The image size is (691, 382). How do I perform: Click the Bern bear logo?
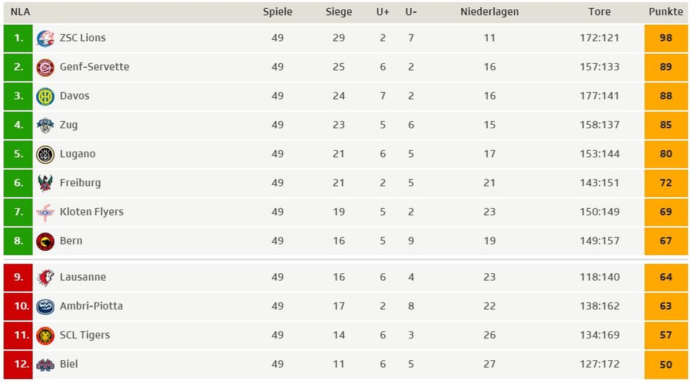[45, 241]
